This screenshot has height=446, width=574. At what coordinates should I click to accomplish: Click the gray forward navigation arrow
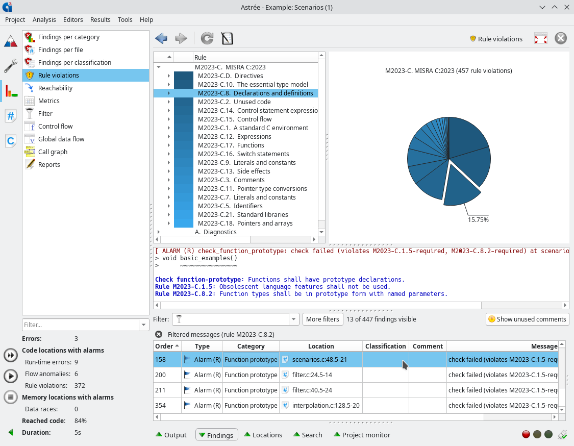[x=181, y=38]
